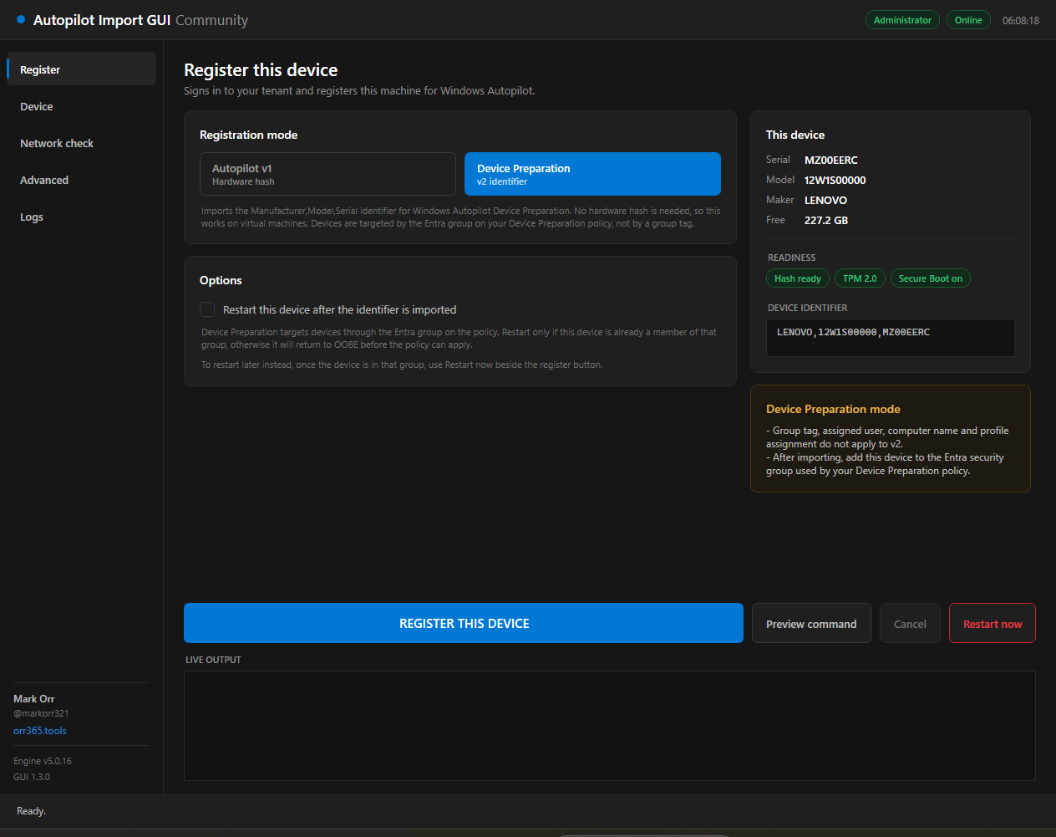Screen dimensions: 1056x837
Task: Click the Cancel button
Action: point(910,624)
